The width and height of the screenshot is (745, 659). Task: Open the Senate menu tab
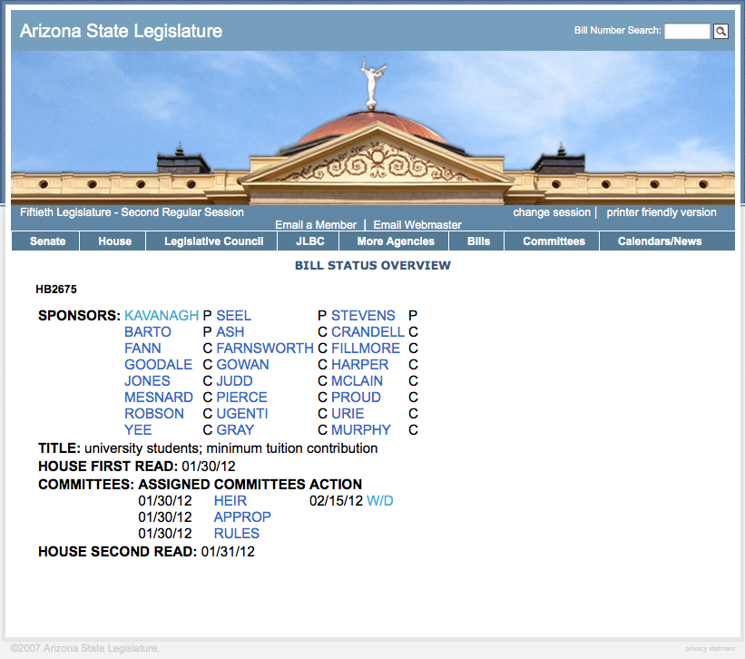coord(47,241)
